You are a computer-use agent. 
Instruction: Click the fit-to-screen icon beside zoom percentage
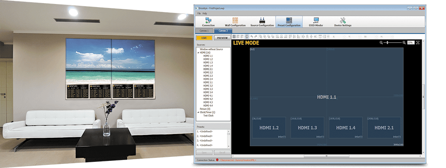click(x=418, y=43)
